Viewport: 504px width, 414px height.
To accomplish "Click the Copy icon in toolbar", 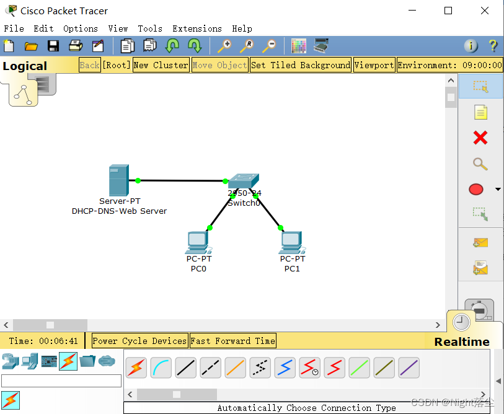I will (x=127, y=46).
